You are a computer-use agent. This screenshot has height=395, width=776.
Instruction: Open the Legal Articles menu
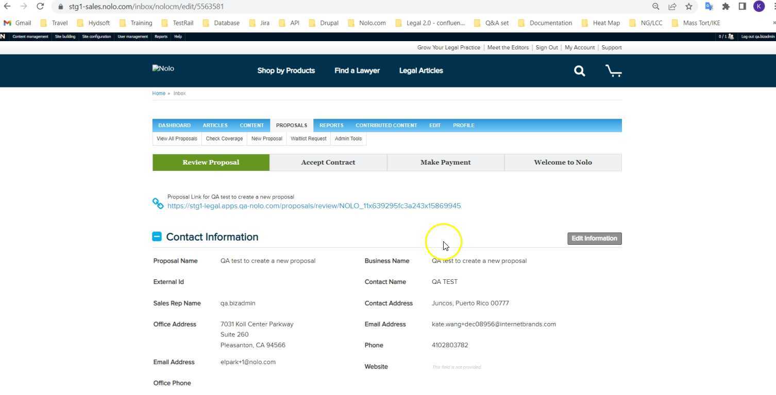pos(420,70)
